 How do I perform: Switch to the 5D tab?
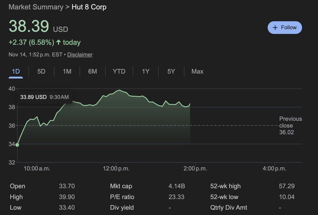click(41, 71)
